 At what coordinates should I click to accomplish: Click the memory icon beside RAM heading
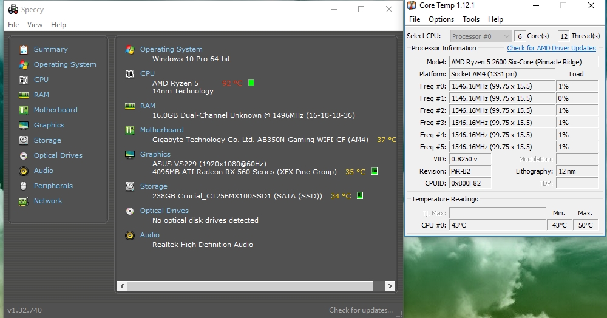tap(130, 106)
